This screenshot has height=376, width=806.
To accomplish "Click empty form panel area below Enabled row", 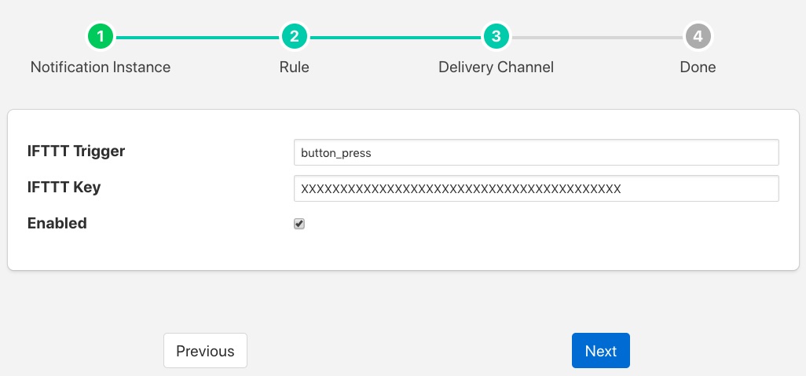I will (x=402, y=253).
